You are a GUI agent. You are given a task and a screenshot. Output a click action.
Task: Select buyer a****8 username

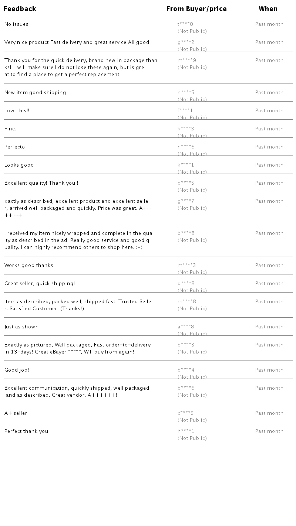(x=186, y=327)
